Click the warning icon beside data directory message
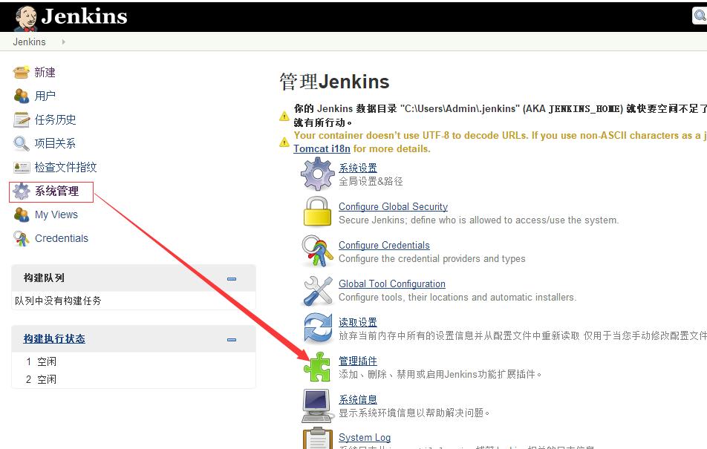The width and height of the screenshot is (707, 449). (x=284, y=116)
